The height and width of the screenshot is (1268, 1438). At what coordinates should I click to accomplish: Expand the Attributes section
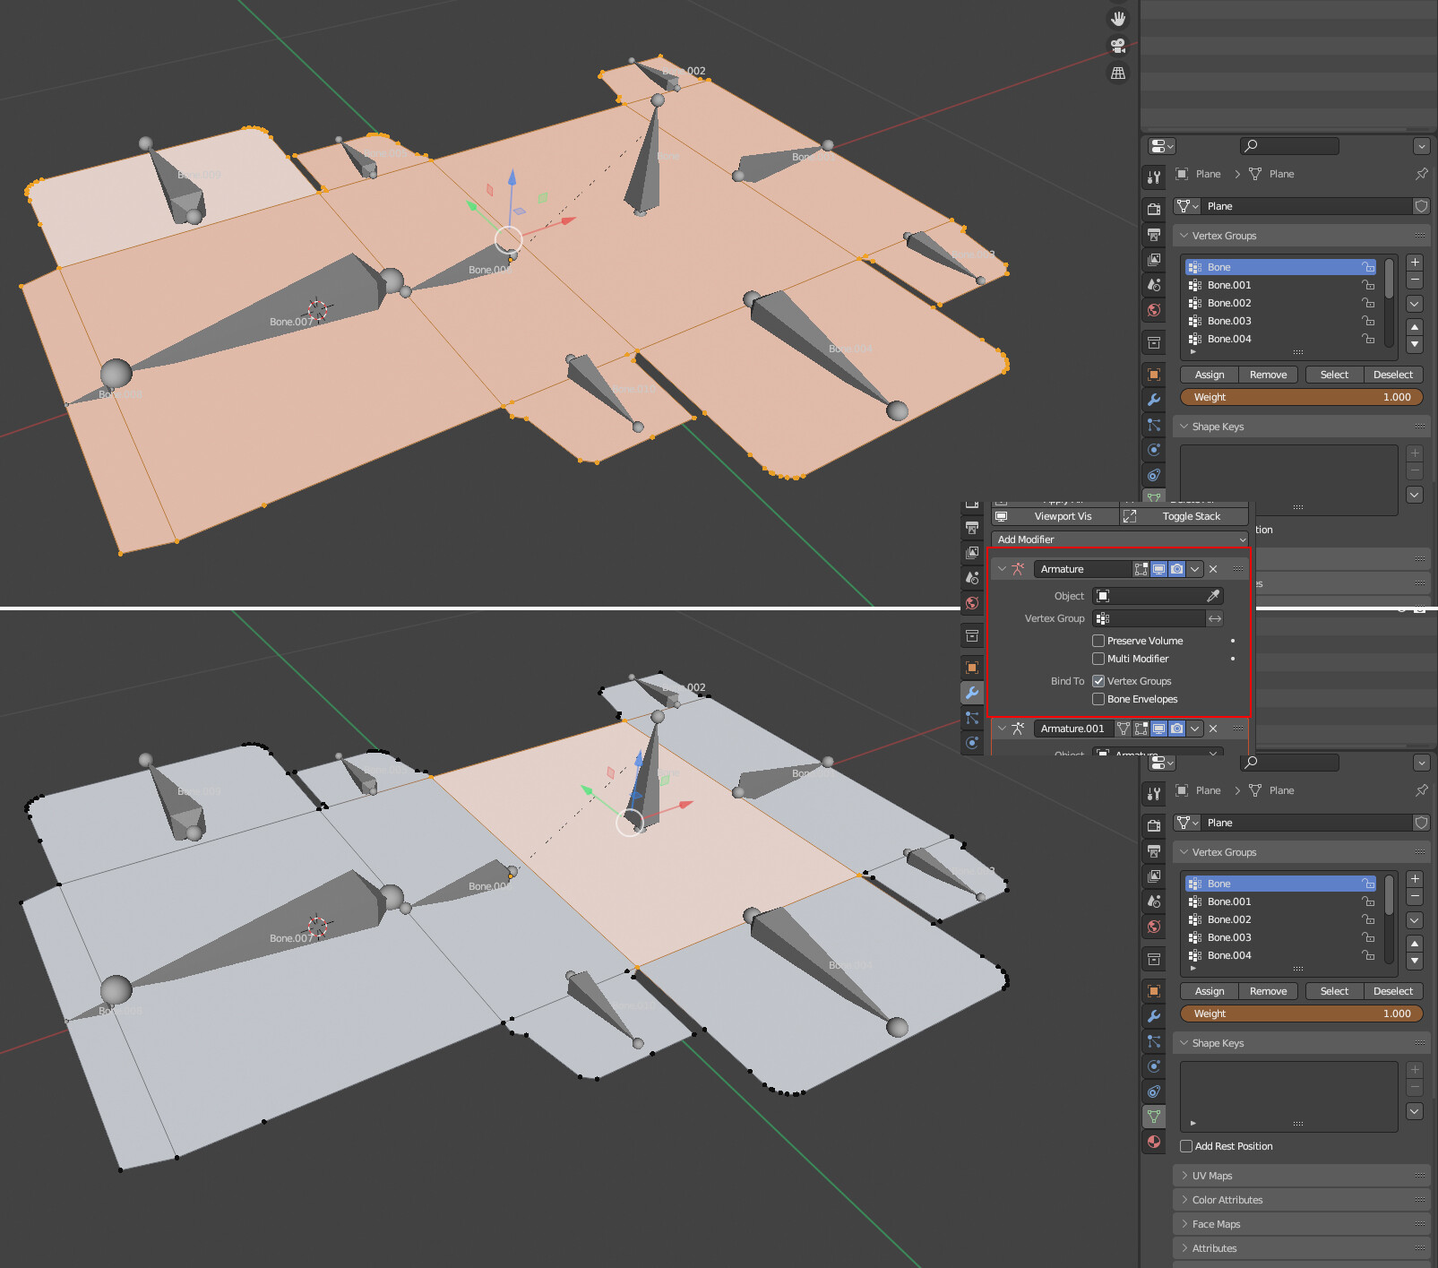[1301, 1248]
